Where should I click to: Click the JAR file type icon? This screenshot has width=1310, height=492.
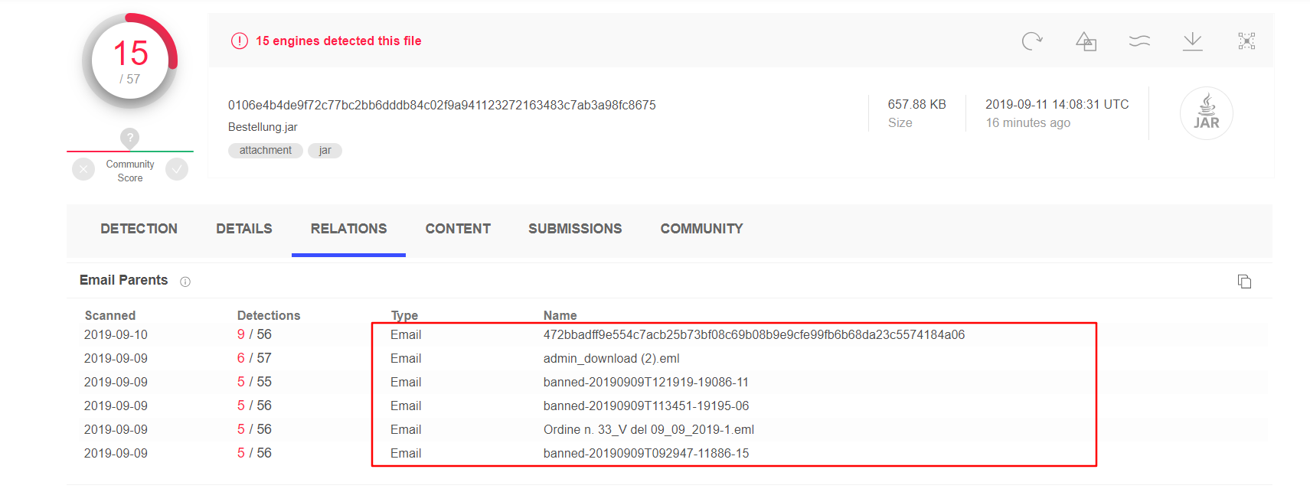coord(1206,113)
